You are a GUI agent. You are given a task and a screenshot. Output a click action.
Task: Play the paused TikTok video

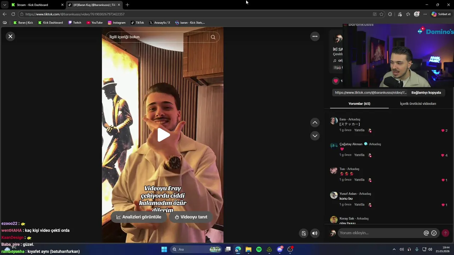163,135
